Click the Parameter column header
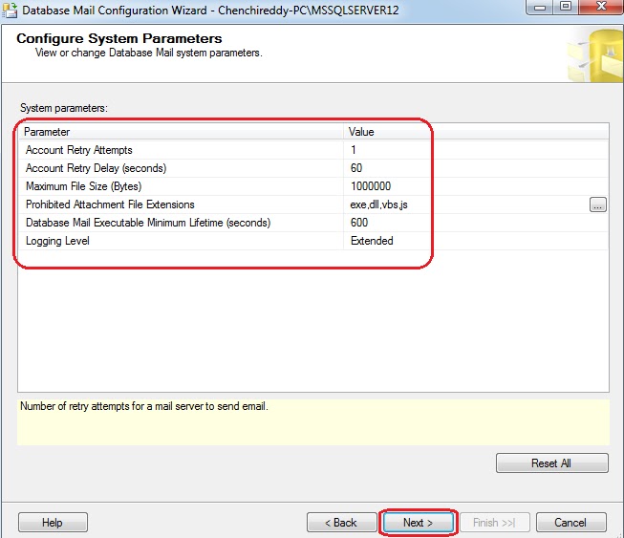Viewport: 624px width, 538px height. [x=181, y=132]
